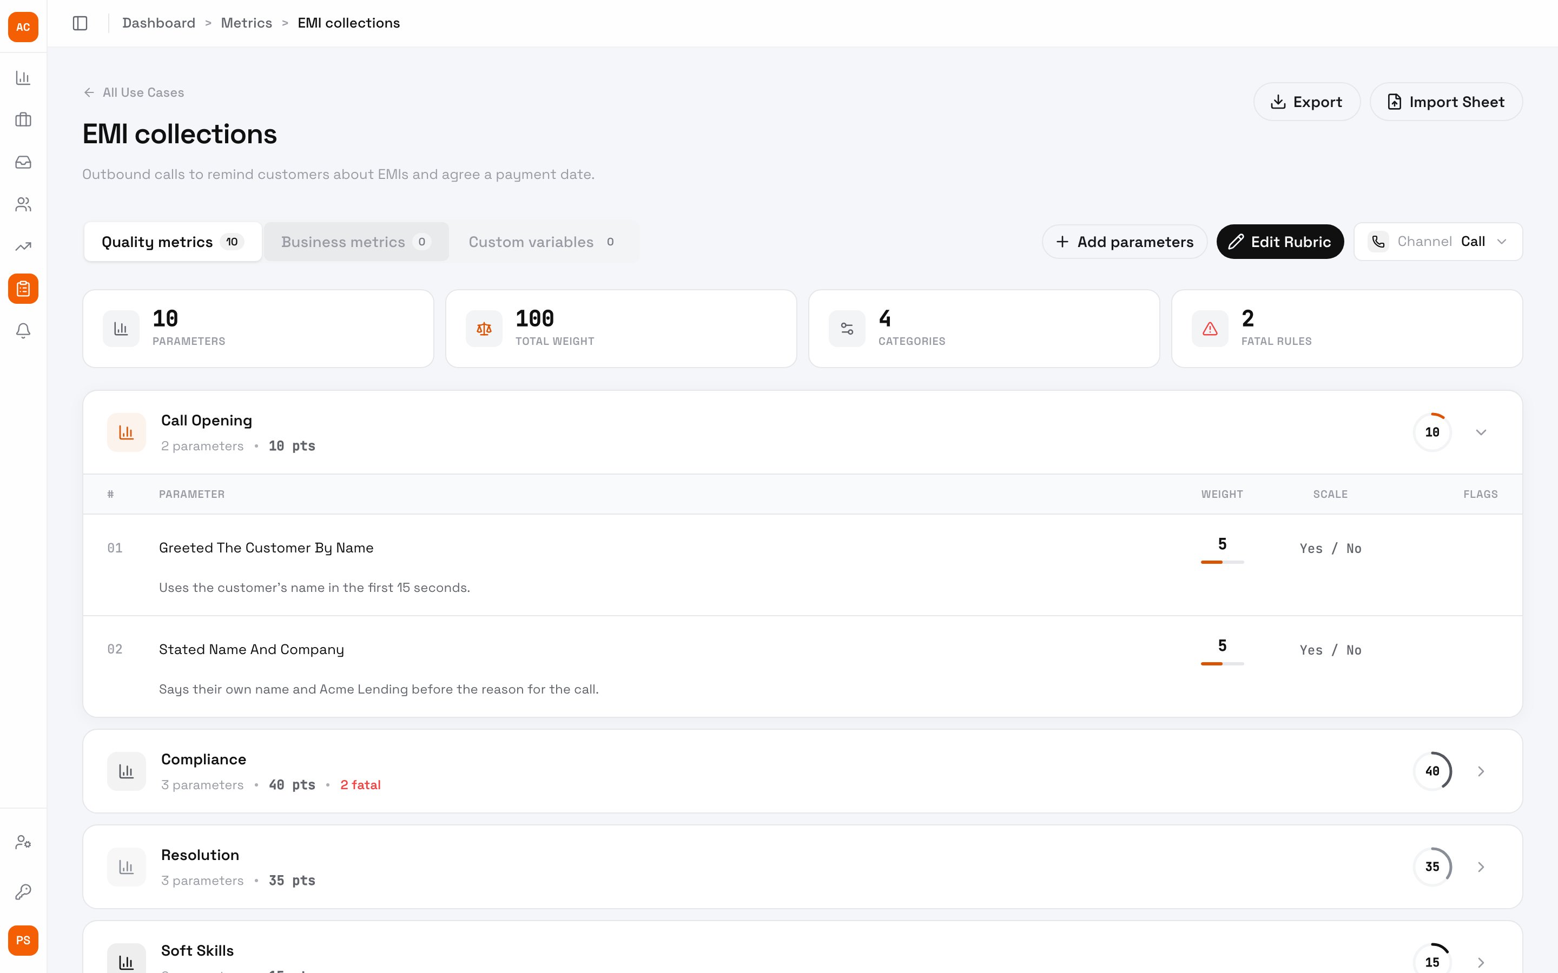
Task: Expand the Soft Skills category
Action: (1481, 963)
